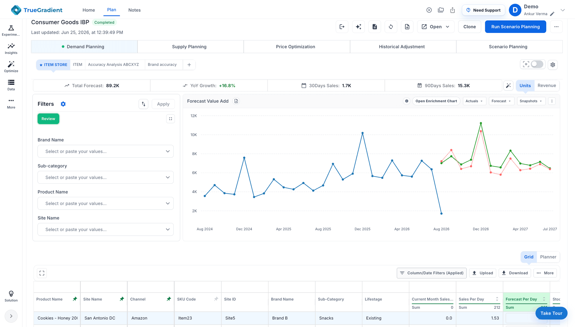Screen dimensions: 575x327
Task: Open Data in the sidebar
Action: click(11, 85)
